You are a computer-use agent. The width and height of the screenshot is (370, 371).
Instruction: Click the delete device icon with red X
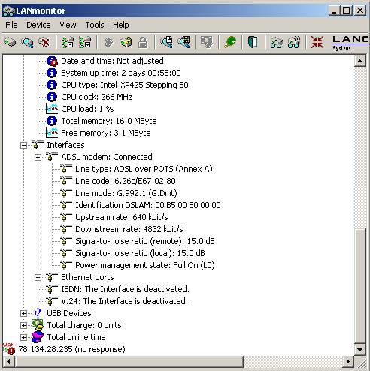(44, 42)
